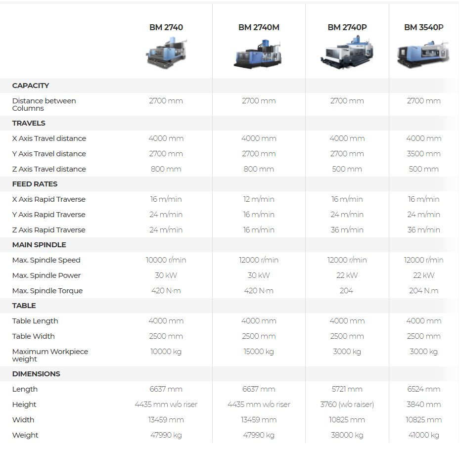This screenshot has width=460, height=450.
Task: Click BM 2740's 30 kW spindle power value
Action: pyautogui.click(x=166, y=275)
